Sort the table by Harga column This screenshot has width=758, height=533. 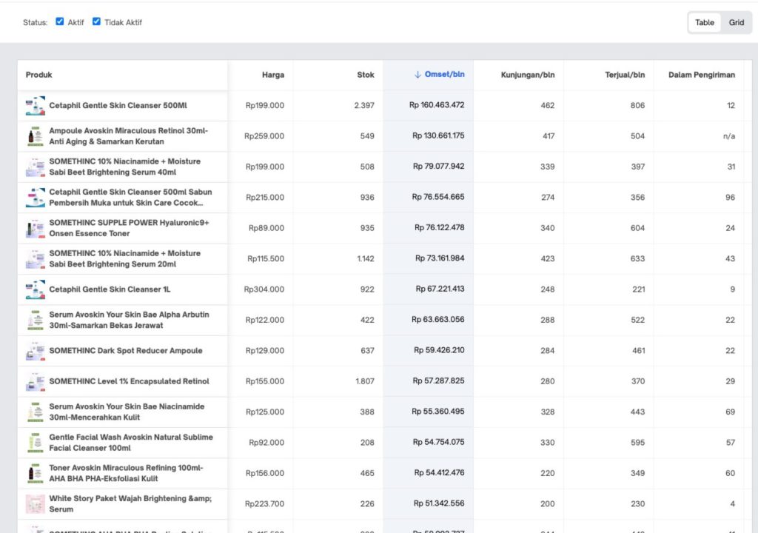pos(272,75)
